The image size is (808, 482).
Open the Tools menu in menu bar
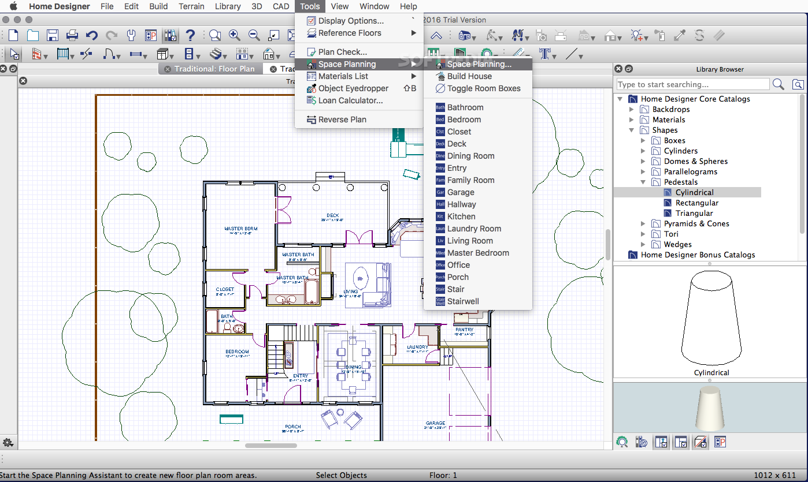(310, 6)
